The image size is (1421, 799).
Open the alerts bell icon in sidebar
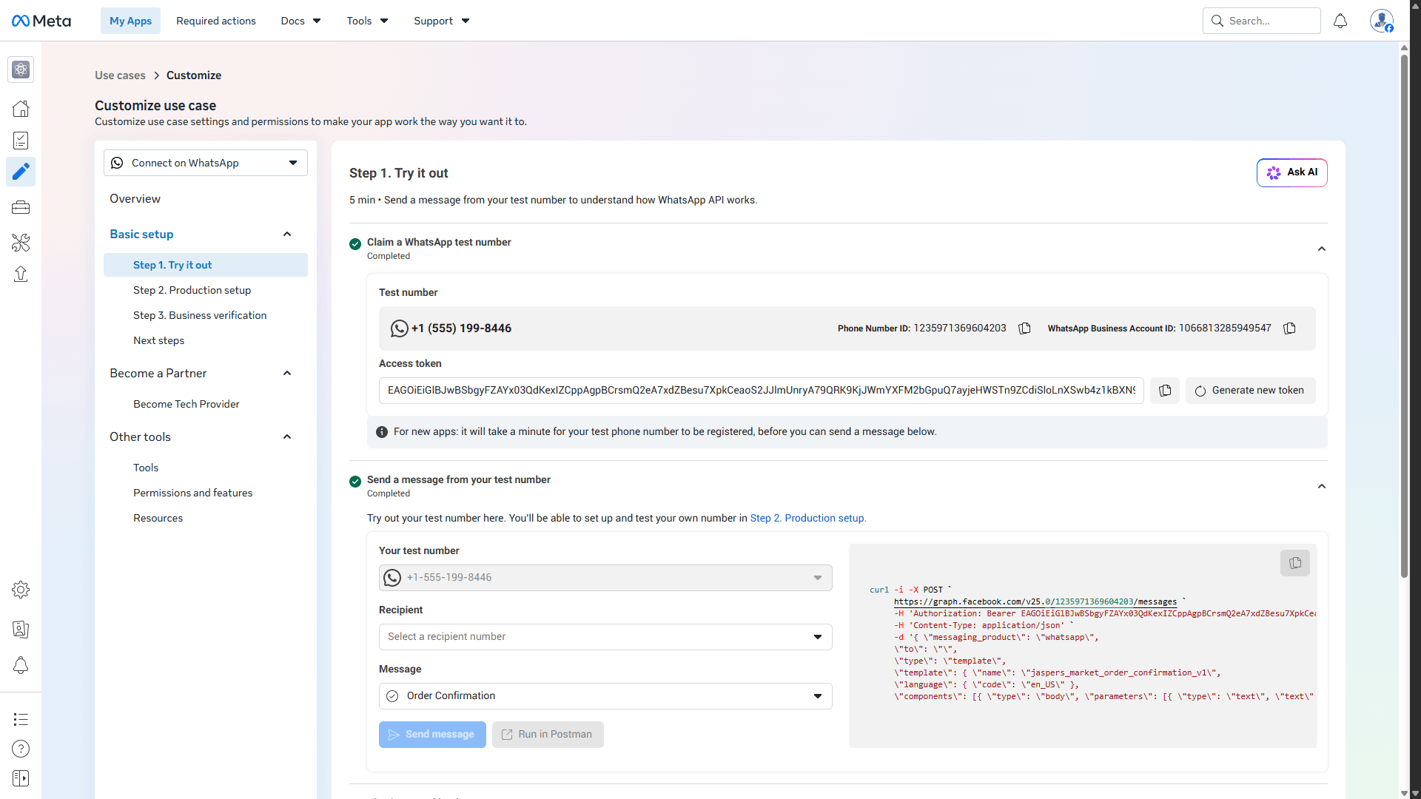[x=21, y=665]
